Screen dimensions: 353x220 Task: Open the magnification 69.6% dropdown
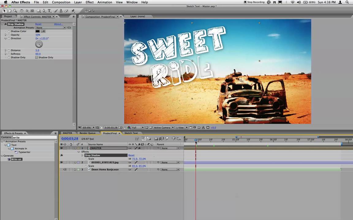[88, 127]
